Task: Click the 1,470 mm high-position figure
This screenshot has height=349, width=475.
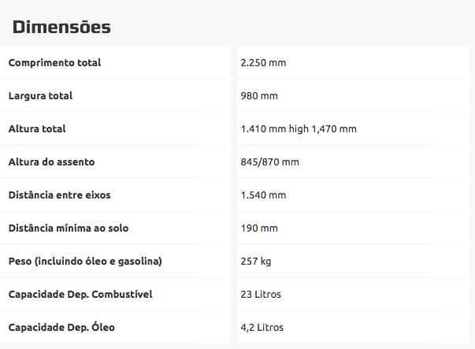Action: [x=337, y=128]
